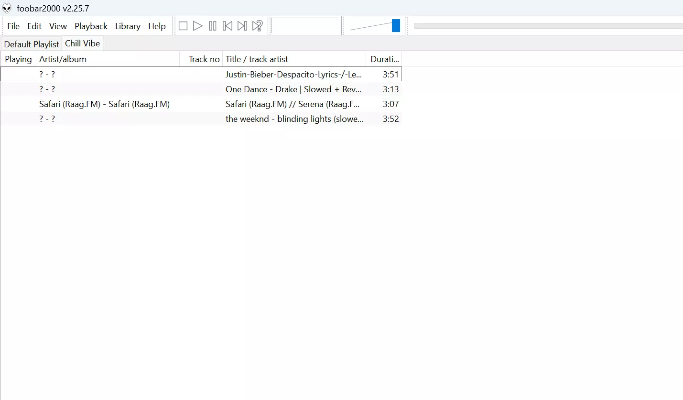The height and width of the screenshot is (400, 683).
Task: Switch to the Default Playlist tab
Action: (31, 43)
